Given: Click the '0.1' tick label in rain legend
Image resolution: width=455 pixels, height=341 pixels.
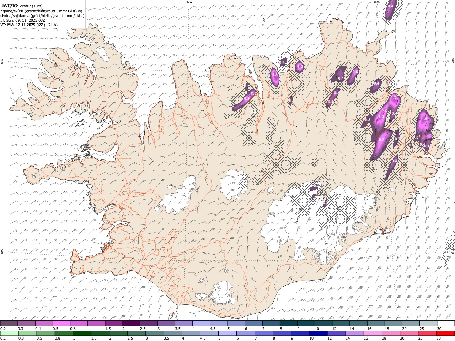Looking at the screenshot, I should click(x=3, y=338).
